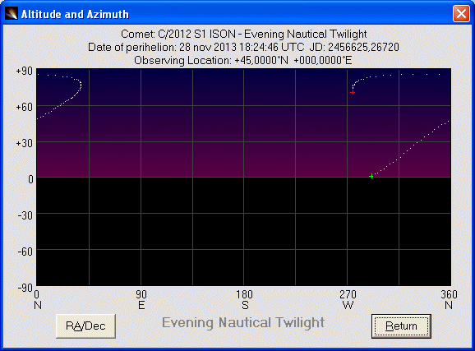Click the -30 altitude axis label
Viewport: 475px width, 351px height.
point(25,215)
